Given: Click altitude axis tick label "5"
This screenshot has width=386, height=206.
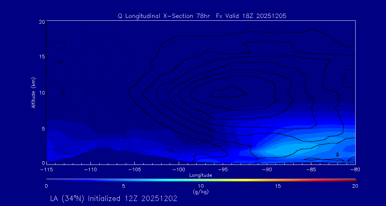Looking at the screenshot, I should click(x=43, y=128).
